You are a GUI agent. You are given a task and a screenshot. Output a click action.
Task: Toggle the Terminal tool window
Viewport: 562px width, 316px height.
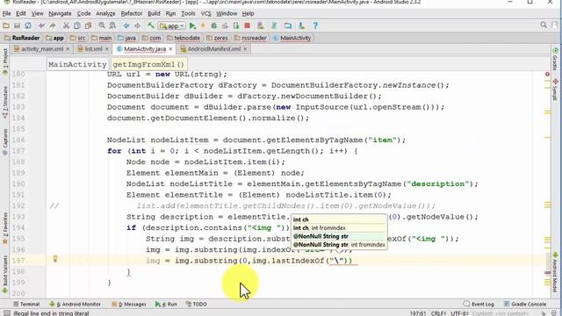26,304
